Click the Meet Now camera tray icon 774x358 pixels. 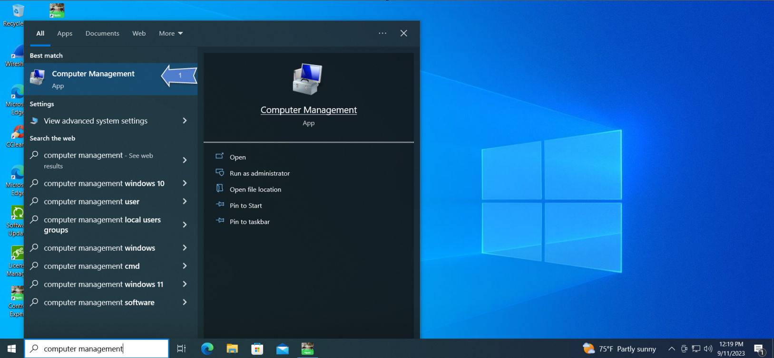coord(684,349)
